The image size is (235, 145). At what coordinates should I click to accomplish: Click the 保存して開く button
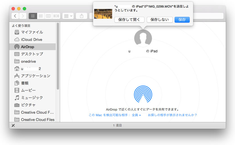[129, 20]
